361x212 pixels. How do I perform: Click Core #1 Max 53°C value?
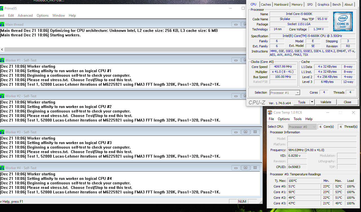coord(338,192)
